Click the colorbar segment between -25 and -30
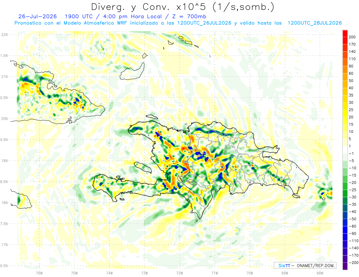359x277 pixels. tap(345, 193)
